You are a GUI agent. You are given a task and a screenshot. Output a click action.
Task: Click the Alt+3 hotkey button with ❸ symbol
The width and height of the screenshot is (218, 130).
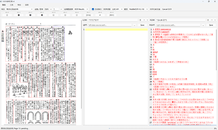click(42, 15)
